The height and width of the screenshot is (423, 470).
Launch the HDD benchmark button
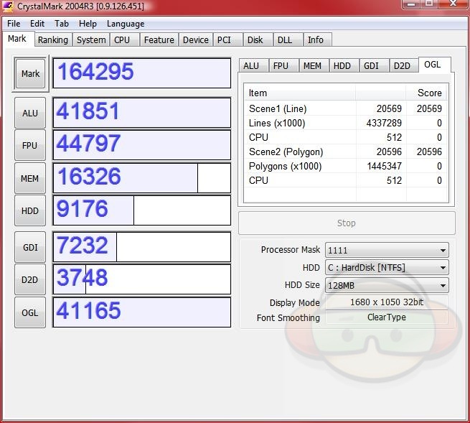tap(30, 211)
